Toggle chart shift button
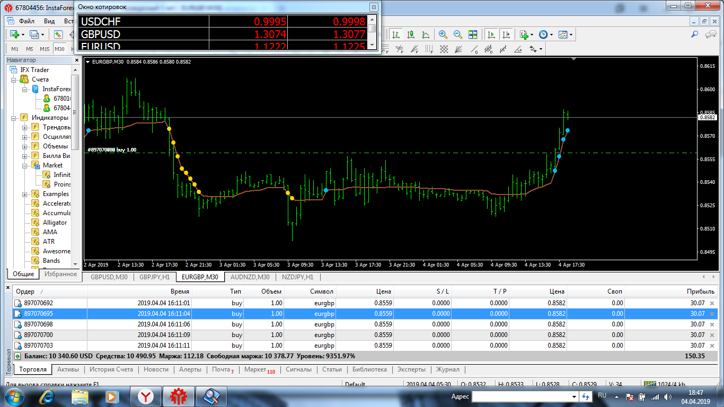Image resolution: width=724 pixels, height=407 pixels. click(506, 34)
